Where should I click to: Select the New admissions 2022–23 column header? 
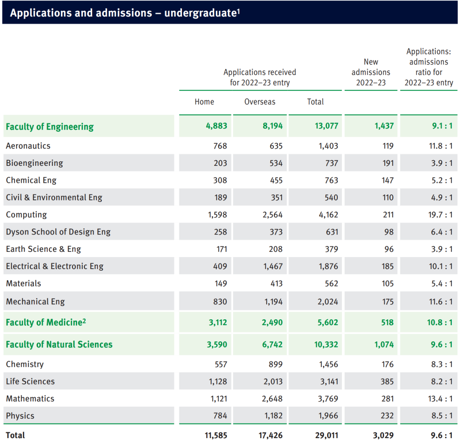point(371,72)
